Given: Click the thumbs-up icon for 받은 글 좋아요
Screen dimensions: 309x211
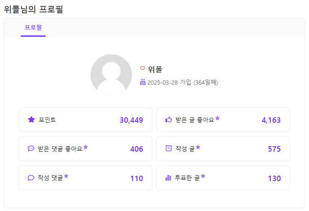Looking at the screenshot, I should pyautogui.click(x=168, y=120).
